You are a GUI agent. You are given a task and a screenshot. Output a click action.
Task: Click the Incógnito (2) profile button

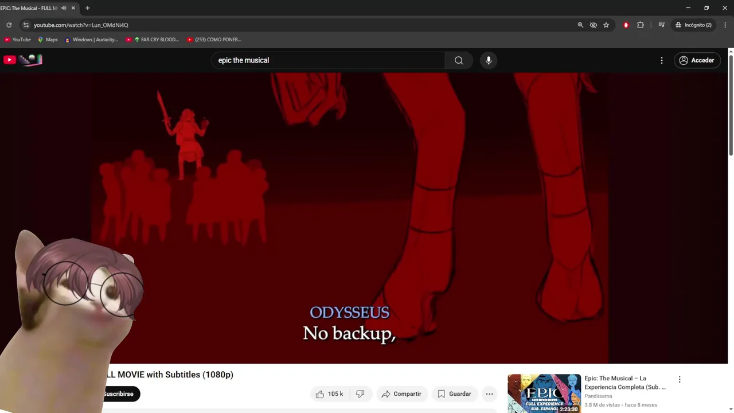(693, 25)
